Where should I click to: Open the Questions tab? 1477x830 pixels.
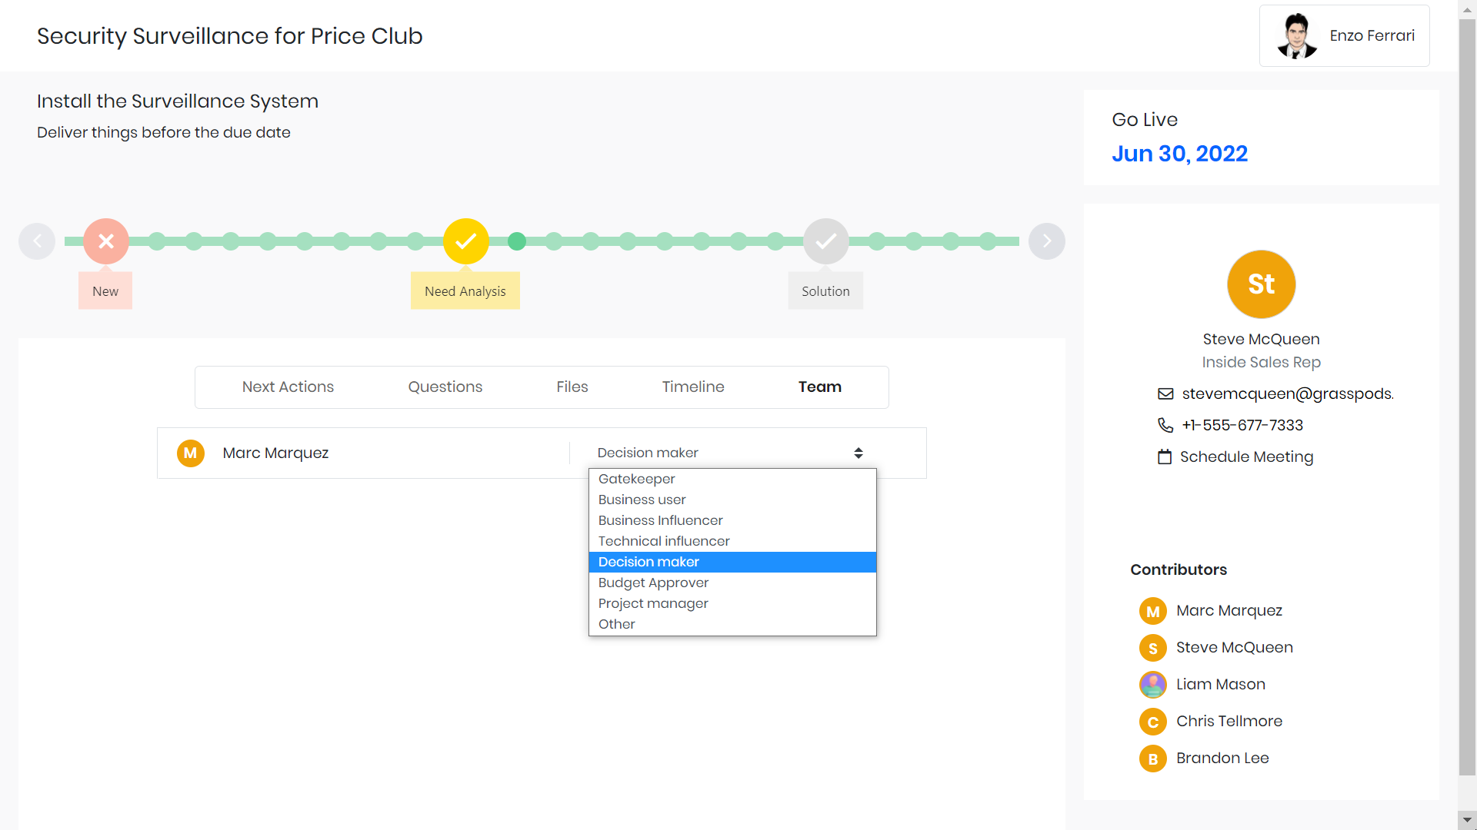coord(445,387)
